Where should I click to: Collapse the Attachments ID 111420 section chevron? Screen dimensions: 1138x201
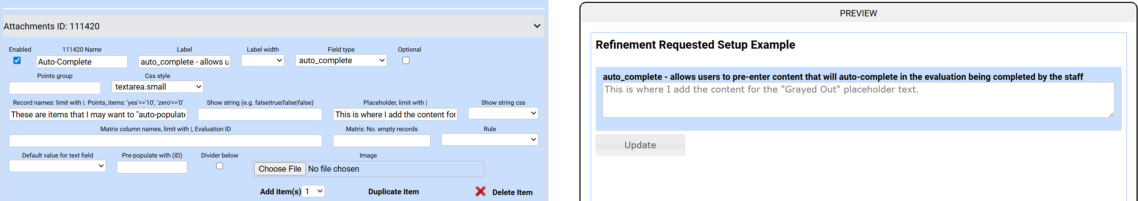click(x=537, y=26)
